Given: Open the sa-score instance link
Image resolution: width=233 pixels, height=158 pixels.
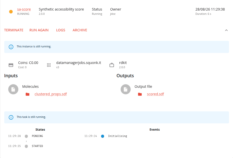Looking at the screenshot, I should pos(24,9).
